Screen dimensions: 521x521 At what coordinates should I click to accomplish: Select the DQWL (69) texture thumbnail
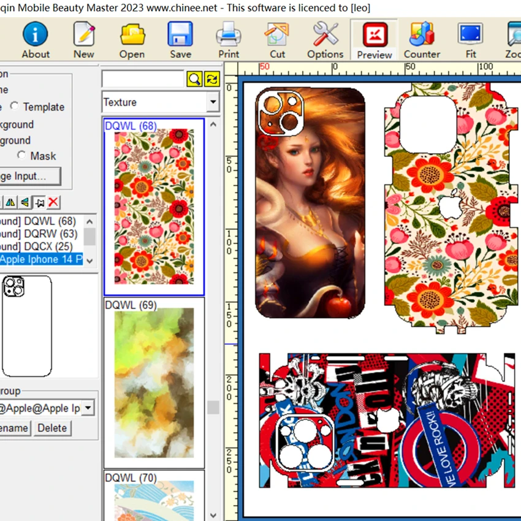pos(154,383)
